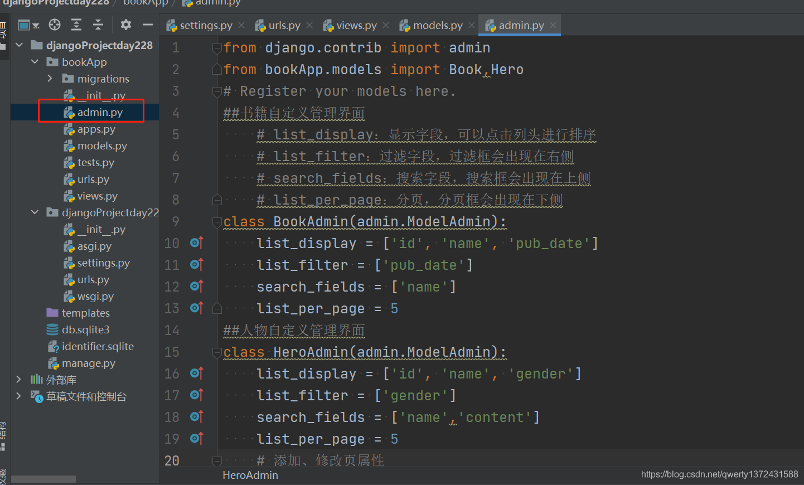The height and width of the screenshot is (485, 804).
Task: Place cursor on class name BookAdmin
Action: point(311,221)
